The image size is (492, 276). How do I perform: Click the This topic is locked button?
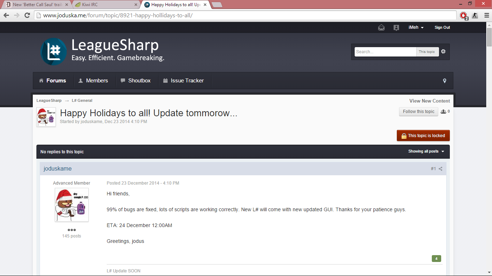coord(423,136)
